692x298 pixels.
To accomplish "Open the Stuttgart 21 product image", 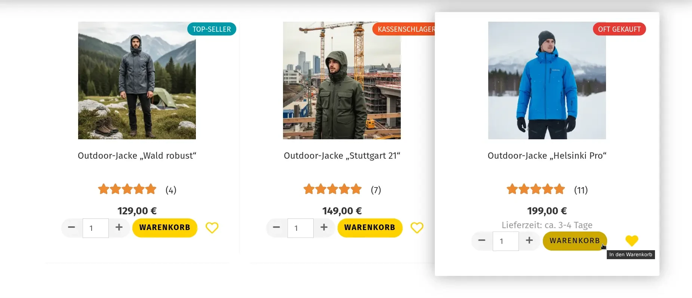I will pyautogui.click(x=342, y=80).
